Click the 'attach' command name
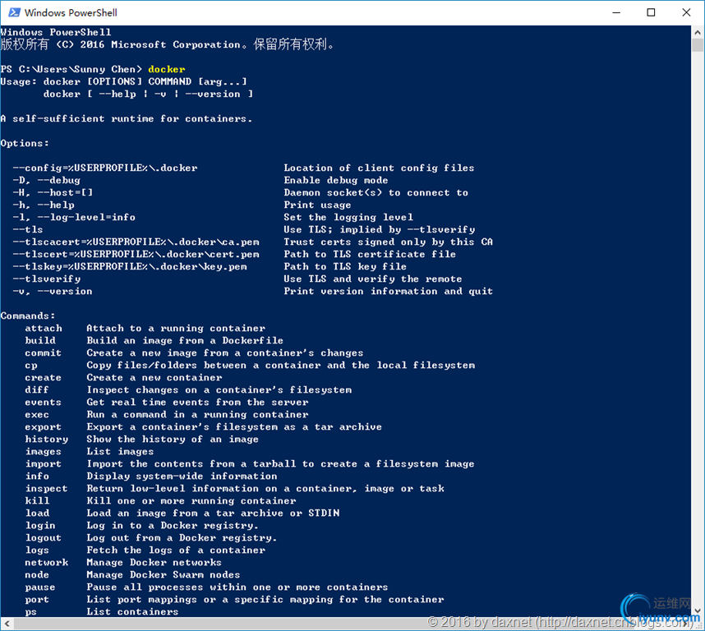The image size is (705, 631). click(x=44, y=328)
